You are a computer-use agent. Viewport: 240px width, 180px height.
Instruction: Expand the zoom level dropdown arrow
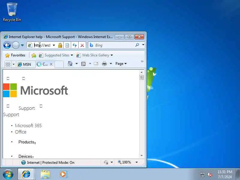coord(136,162)
